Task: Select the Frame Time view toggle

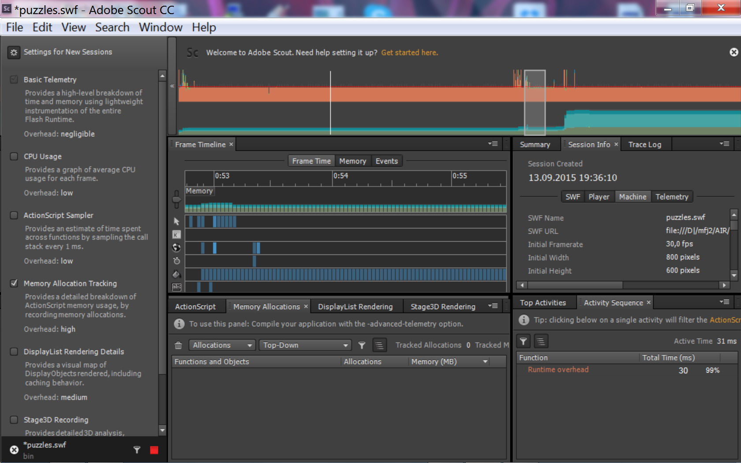Action: pos(311,161)
